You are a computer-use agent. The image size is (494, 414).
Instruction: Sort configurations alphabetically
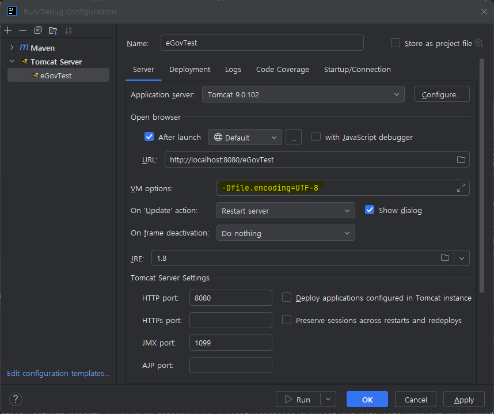tap(68, 31)
